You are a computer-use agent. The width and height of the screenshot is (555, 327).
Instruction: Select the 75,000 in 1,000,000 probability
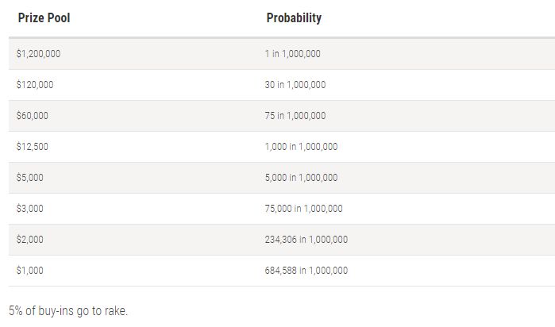tap(303, 209)
